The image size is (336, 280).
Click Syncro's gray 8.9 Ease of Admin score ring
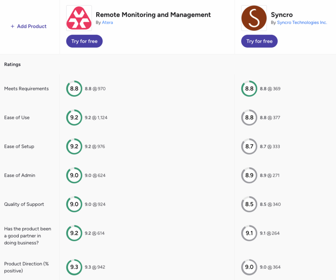(x=249, y=175)
